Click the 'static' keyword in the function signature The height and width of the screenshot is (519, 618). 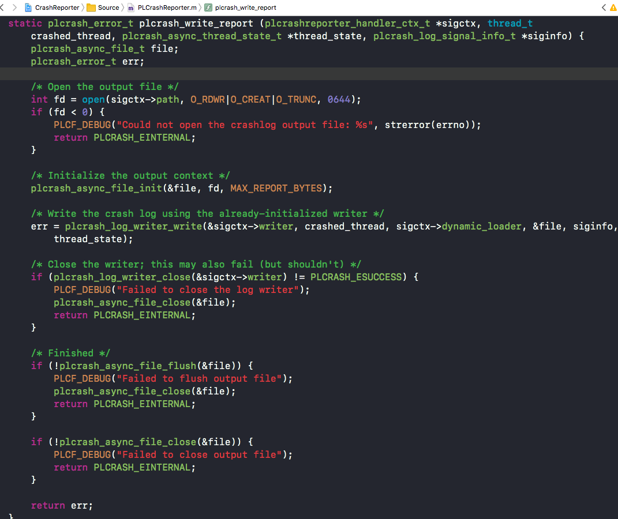click(25, 23)
